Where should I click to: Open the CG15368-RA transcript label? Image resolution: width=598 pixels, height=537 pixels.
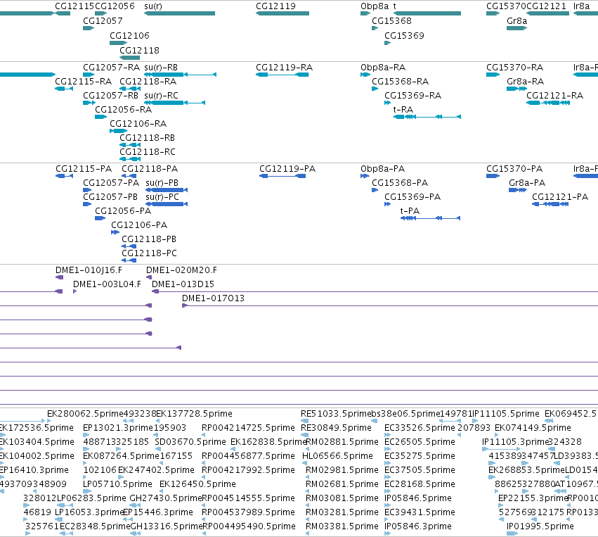point(400,82)
